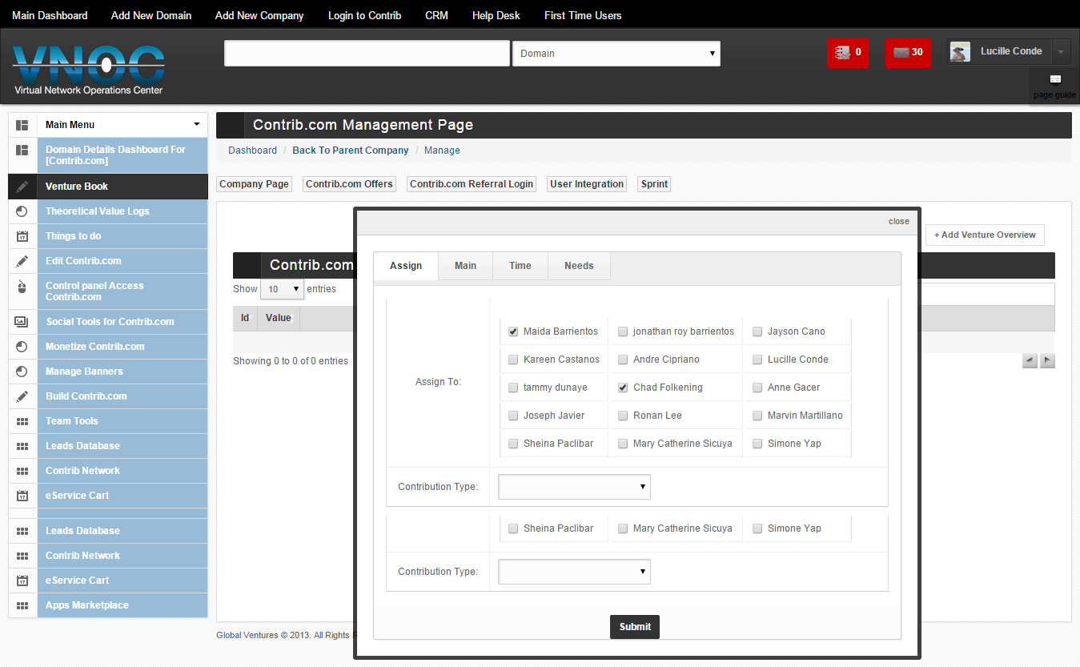Image resolution: width=1080 pixels, height=667 pixels.
Task: Click the Manage Banners sidebar icon
Action: (x=22, y=372)
